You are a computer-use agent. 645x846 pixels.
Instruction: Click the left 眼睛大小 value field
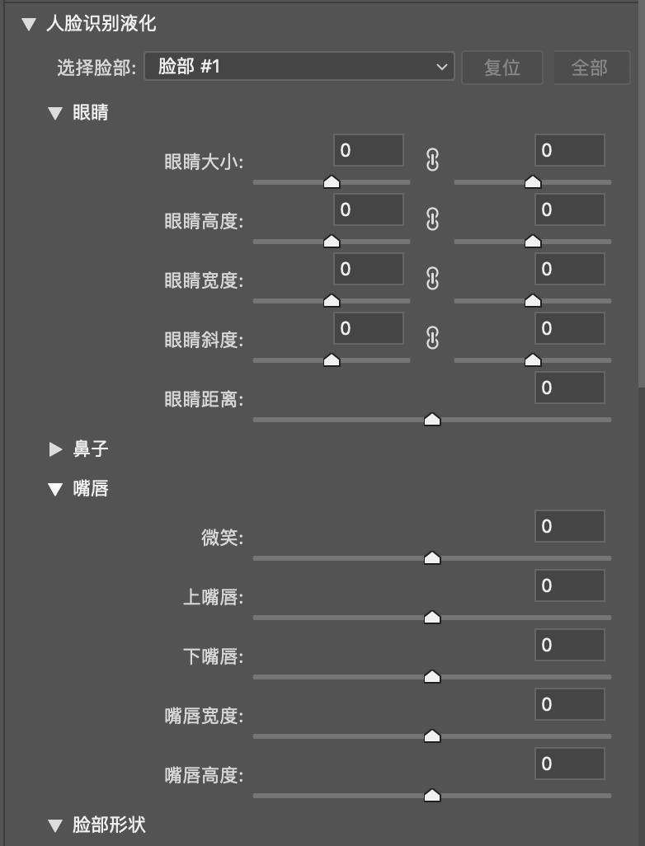[369, 151]
